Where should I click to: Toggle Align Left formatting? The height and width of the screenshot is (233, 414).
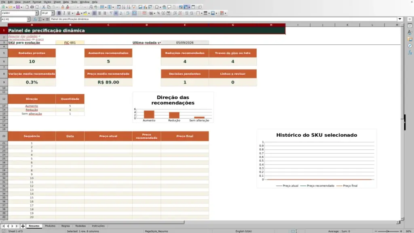tap(95, 13)
